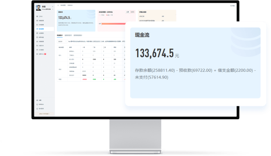Click the beige promo banner at sidebar bottom
Image resolution: width=271 pixels, height=156 pixels.
[x=44, y=114]
